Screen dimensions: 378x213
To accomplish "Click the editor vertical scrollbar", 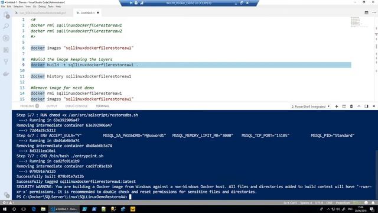I will tap(376, 59).
